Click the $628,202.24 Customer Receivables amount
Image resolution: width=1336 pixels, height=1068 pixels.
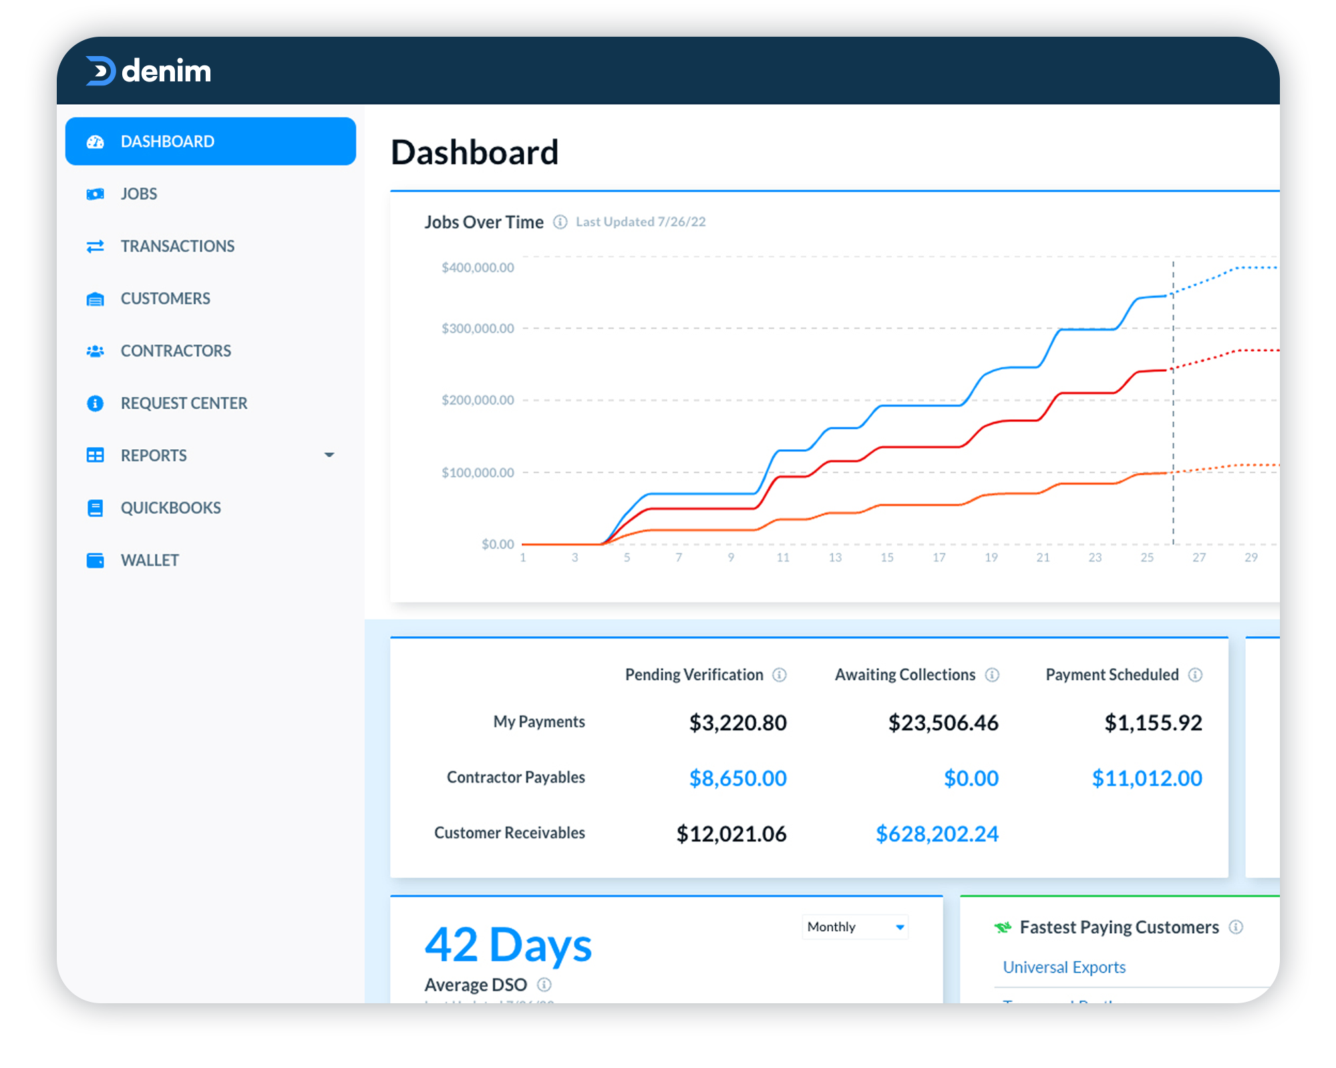click(937, 834)
